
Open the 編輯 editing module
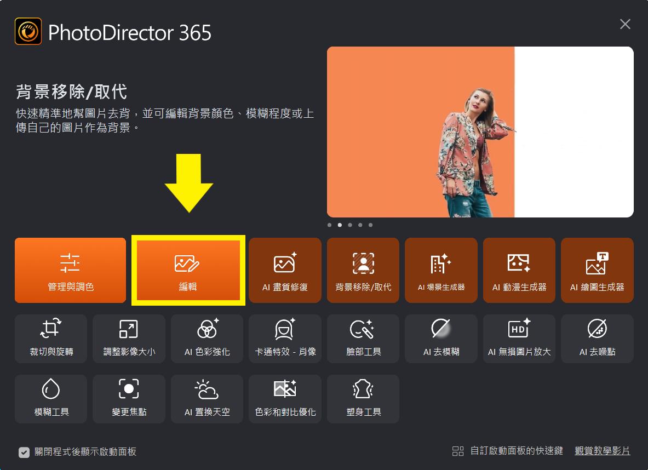tap(188, 271)
